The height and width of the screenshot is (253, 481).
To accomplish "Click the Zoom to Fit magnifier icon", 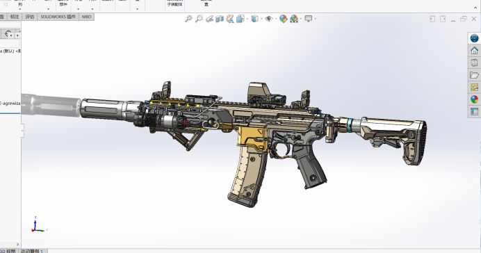I will click(x=188, y=19).
